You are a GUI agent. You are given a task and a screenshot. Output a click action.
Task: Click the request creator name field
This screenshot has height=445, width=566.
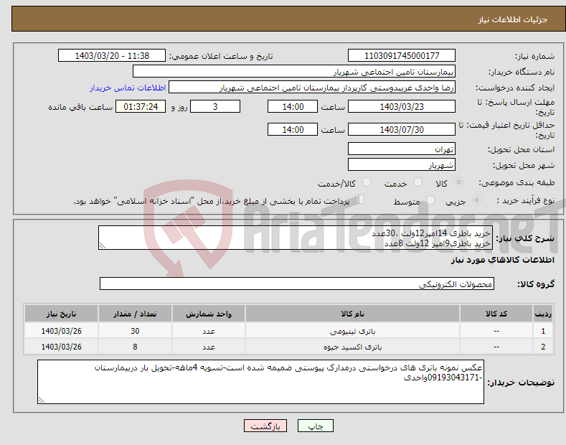tap(312, 88)
